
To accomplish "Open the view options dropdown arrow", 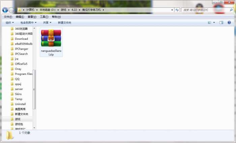I will 214,23.
